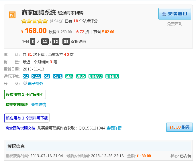
Task: Open the 商家团购说明文档 document link
Action: pyautogui.click(x=20, y=128)
